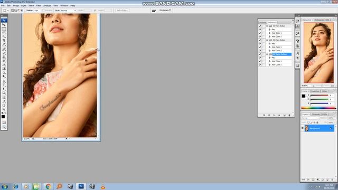Viewport: 338px width, 190px height.
Task: Select the Rectangular Marquee tool in toolbox
Action: click(x=4, y=29)
